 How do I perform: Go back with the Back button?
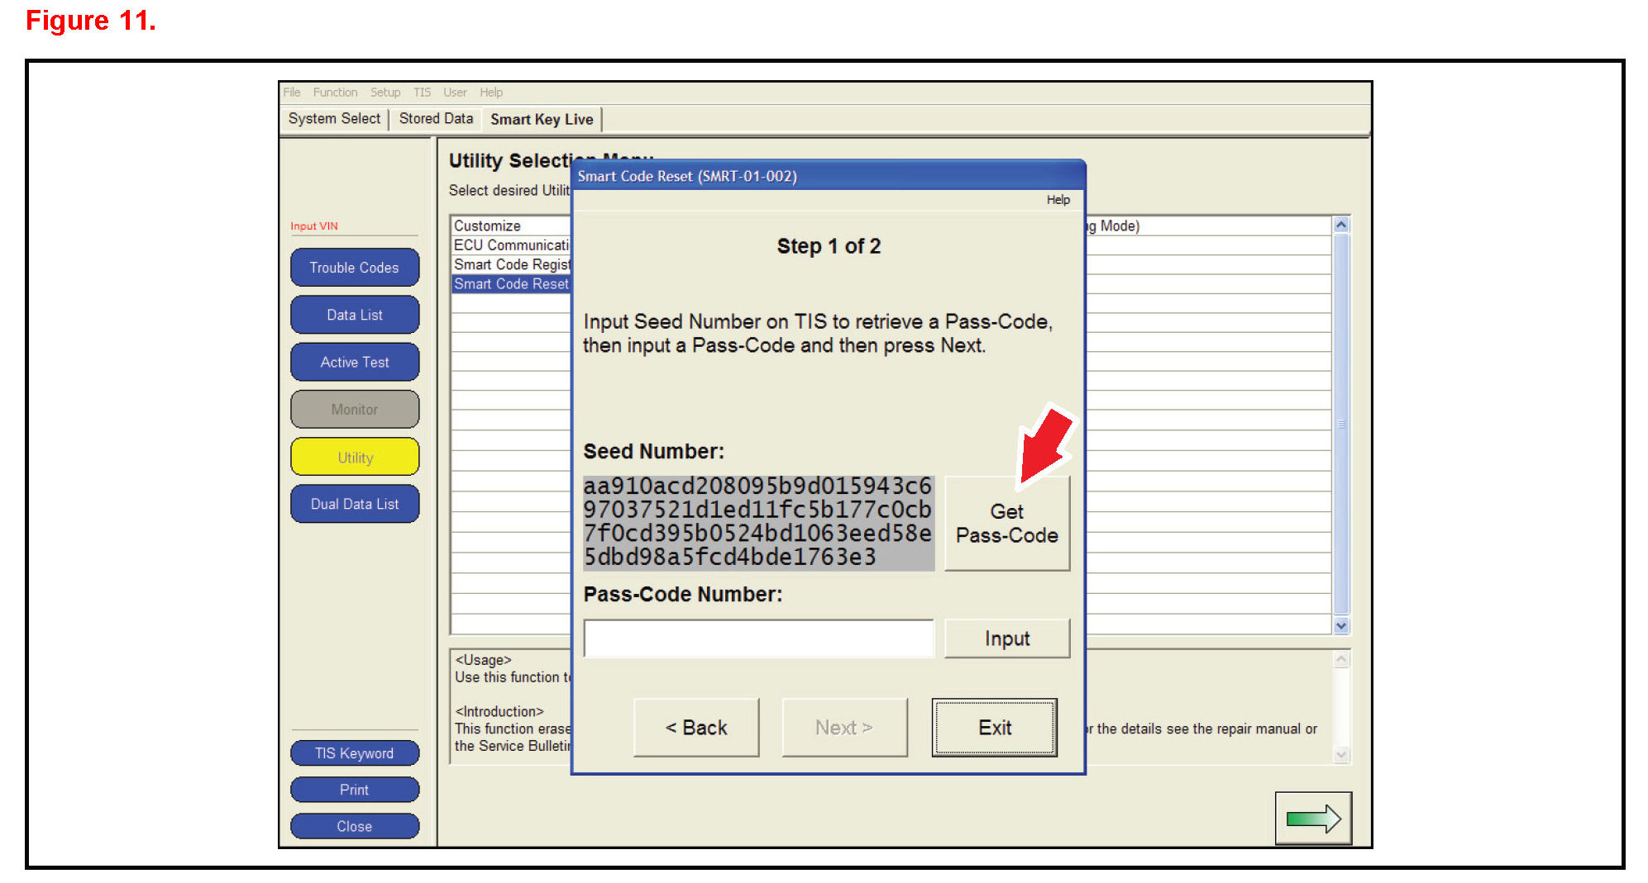tap(696, 728)
